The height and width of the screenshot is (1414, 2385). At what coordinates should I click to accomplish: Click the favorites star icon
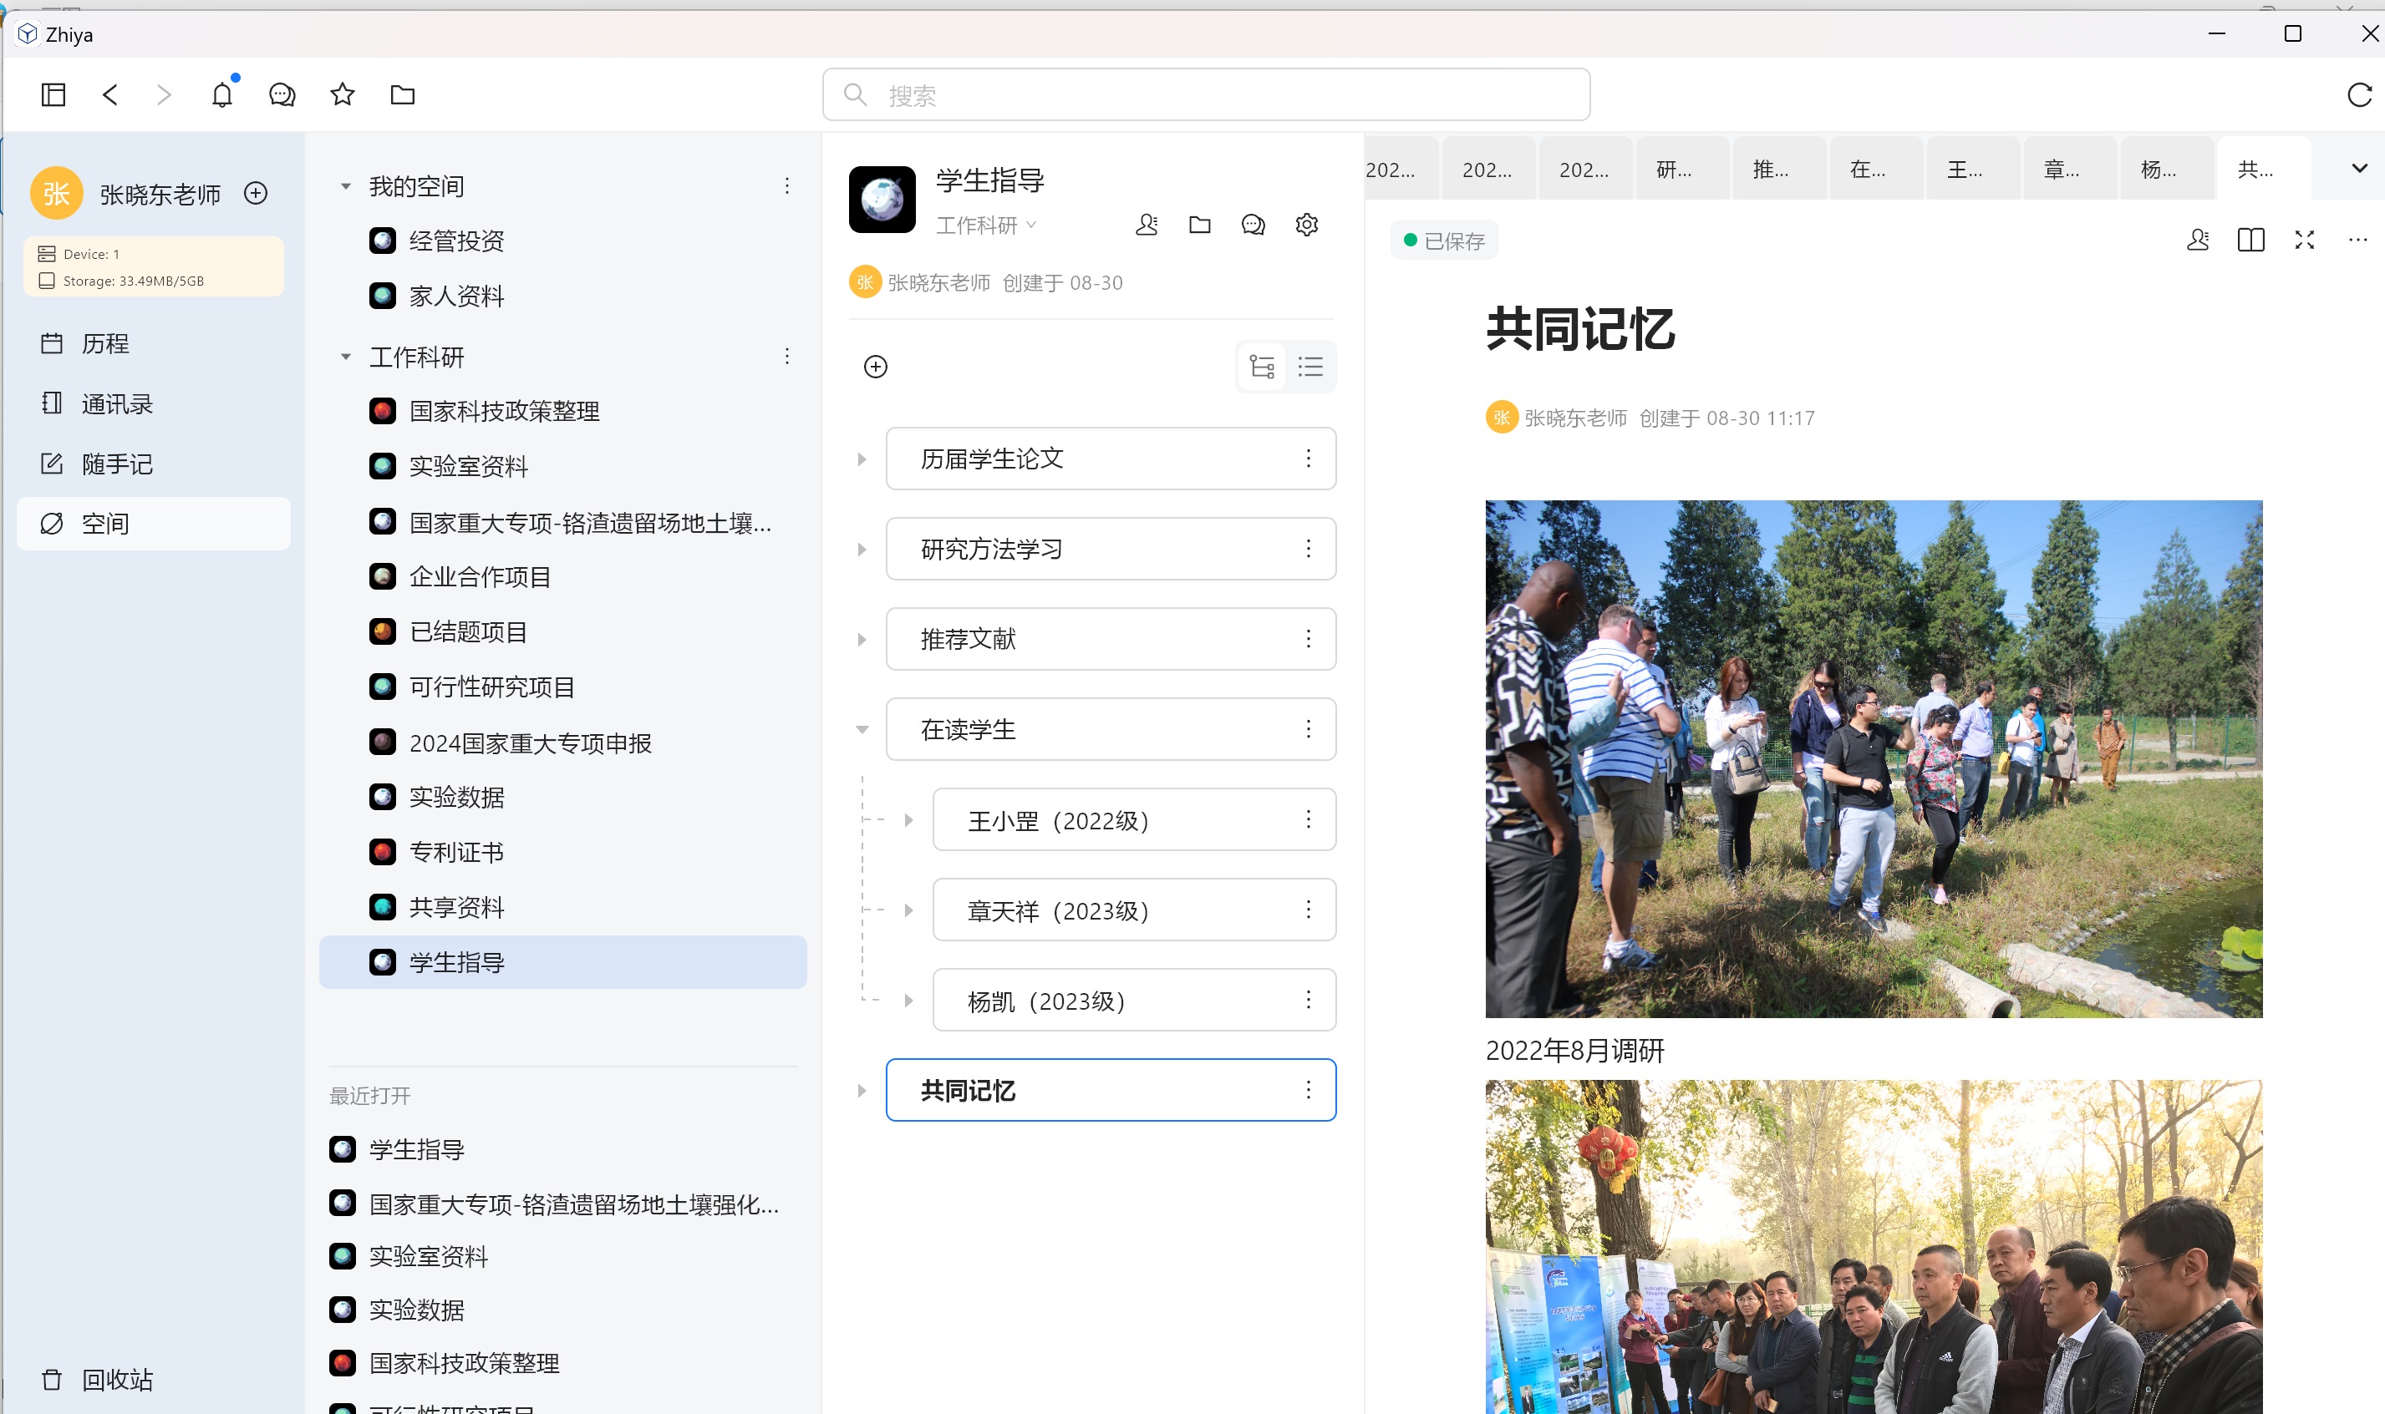(x=343, y=94)
